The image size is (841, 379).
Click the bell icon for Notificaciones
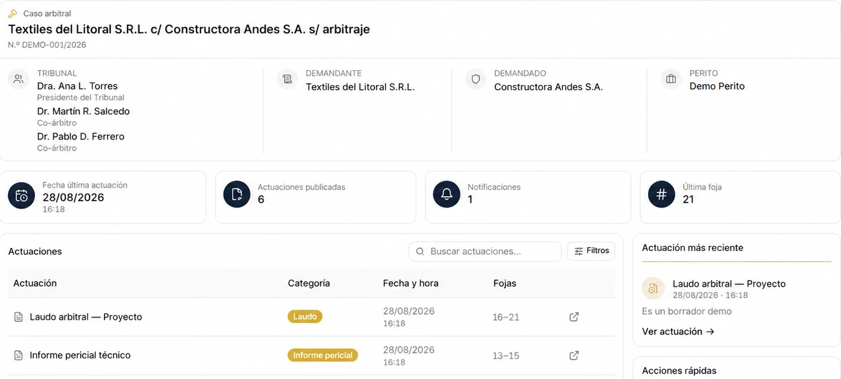click(x=447, y=194)
